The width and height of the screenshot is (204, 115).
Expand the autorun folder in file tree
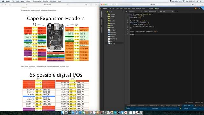point(107,19)
